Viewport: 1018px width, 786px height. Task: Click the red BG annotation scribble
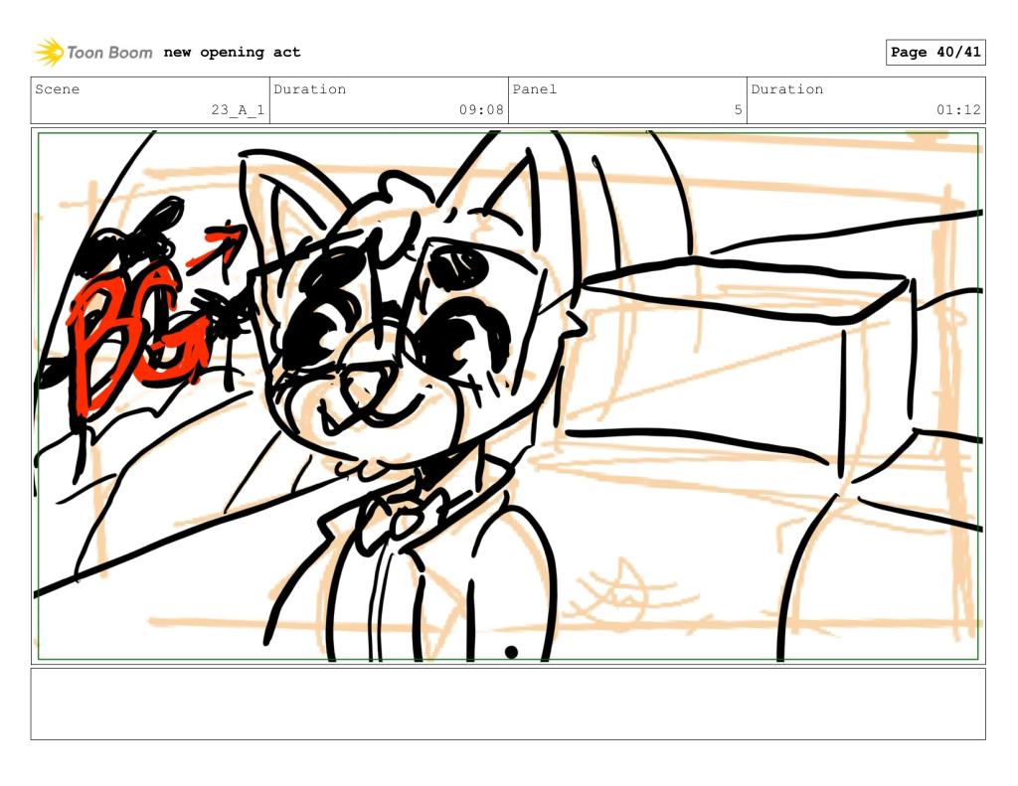click(136, 336)
